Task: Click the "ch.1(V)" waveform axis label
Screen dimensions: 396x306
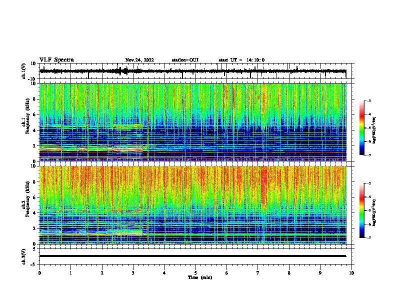Action: coord(24,71)
